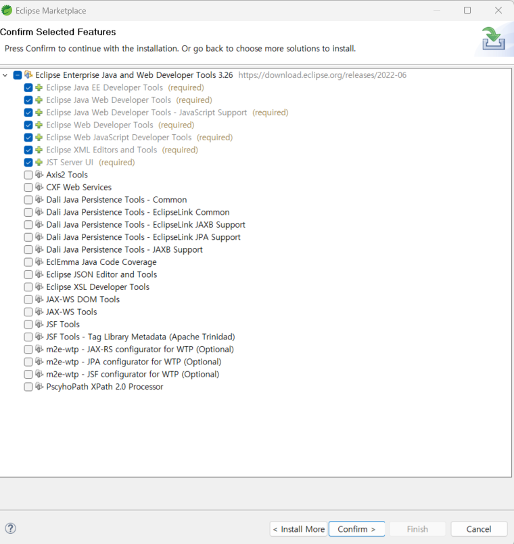Check the CXF Web Services option
This screenshot has height=544, width=514.
pos(28,188)
